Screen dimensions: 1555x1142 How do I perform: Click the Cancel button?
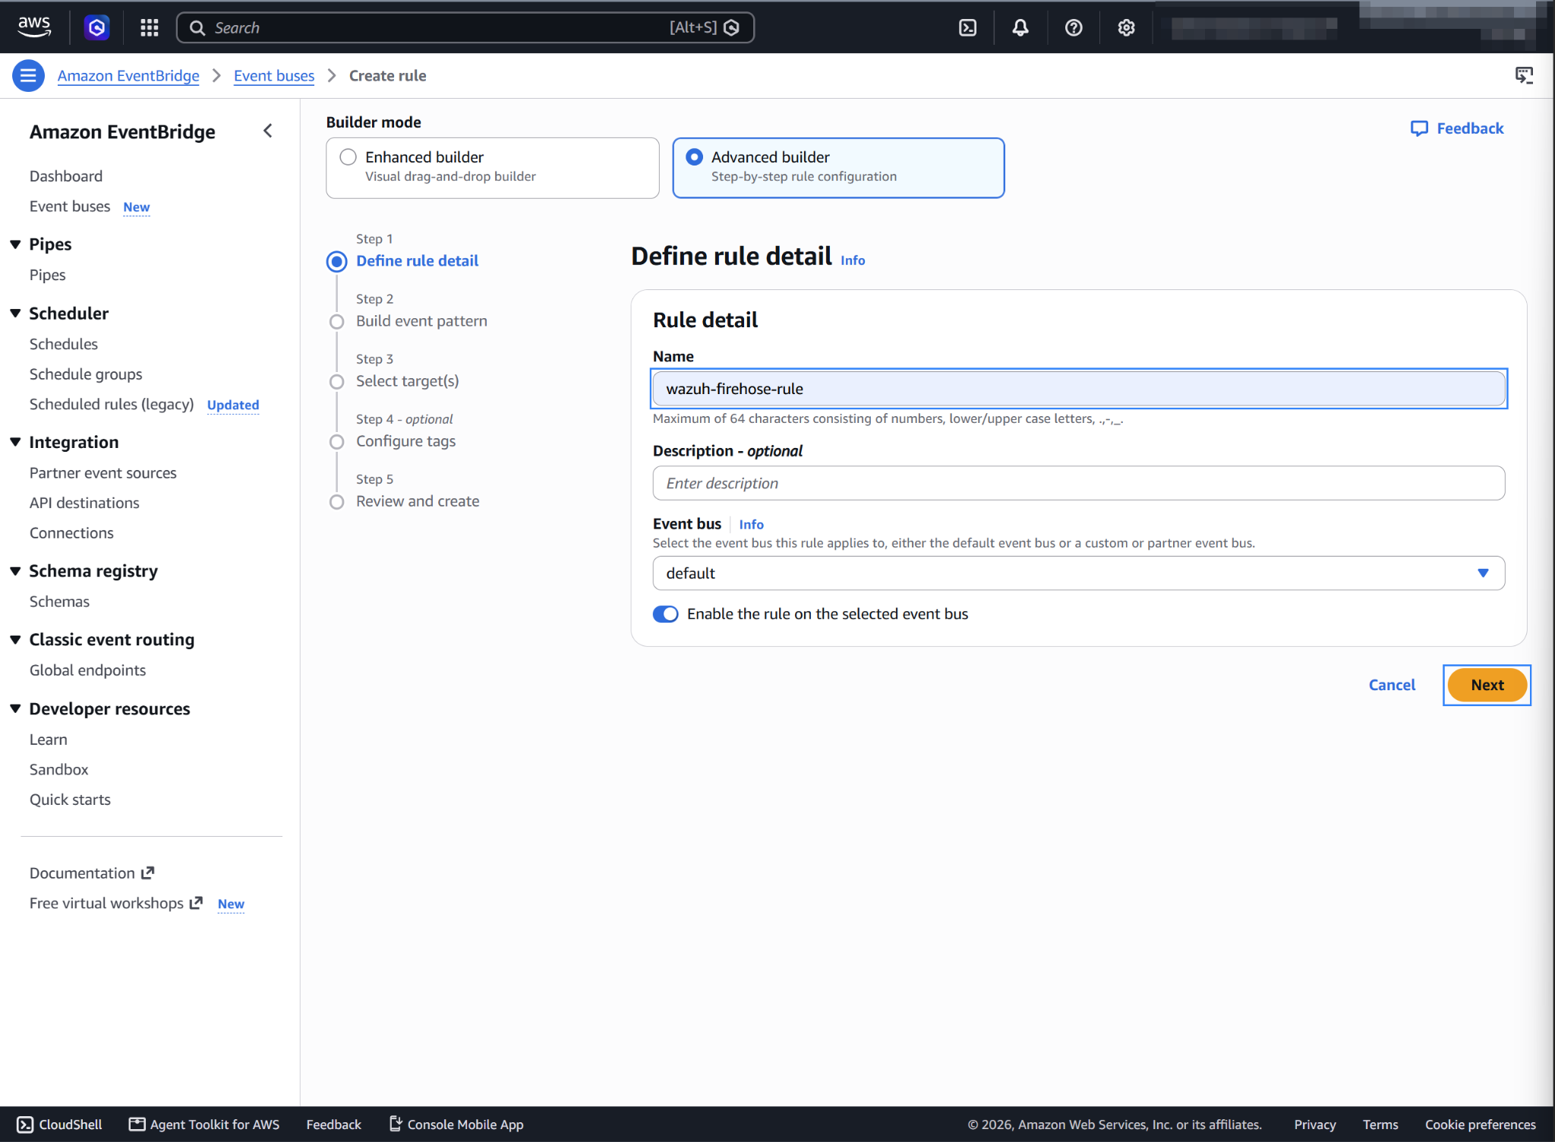pos(1392,685)
